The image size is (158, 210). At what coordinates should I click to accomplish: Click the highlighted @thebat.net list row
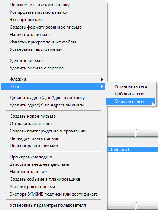tap(132, 150)
